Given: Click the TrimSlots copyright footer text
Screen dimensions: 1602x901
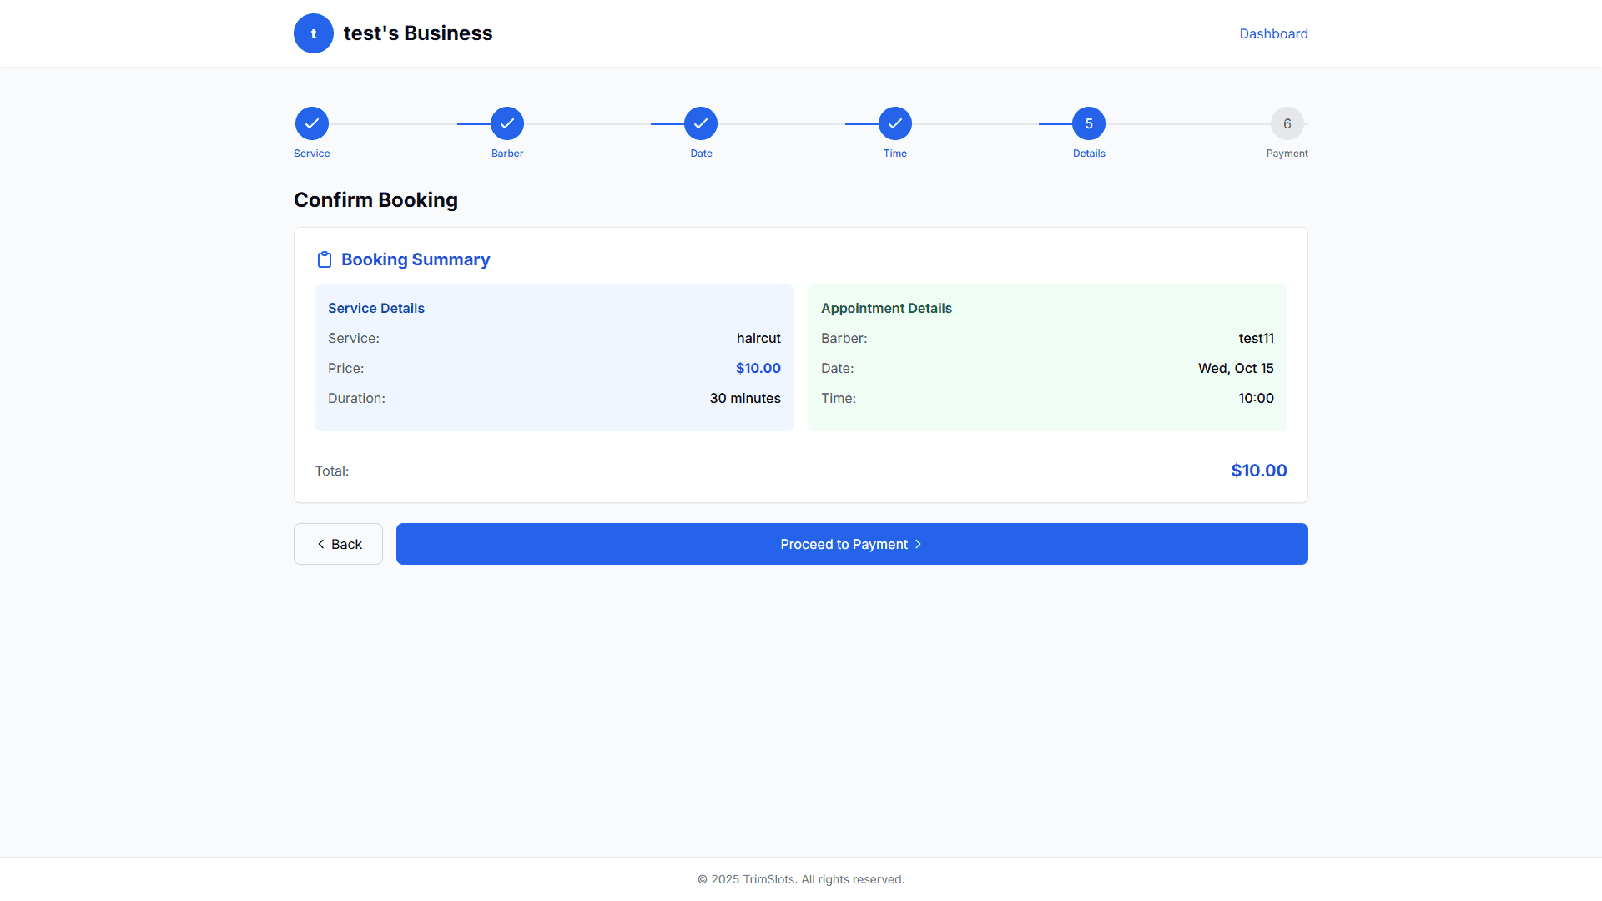Looking at the screenshot, I should point(801,879).
